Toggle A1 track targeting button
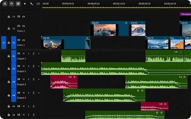This screenshot has width=191, height=119. [x=14, y=56]
